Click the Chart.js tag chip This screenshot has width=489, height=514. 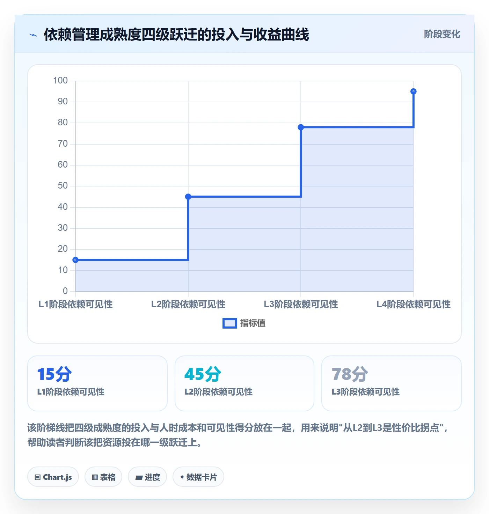click(53, 477)
